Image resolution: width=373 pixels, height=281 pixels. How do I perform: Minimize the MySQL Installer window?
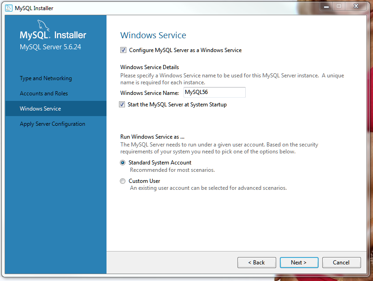click(x=326, y=6)
